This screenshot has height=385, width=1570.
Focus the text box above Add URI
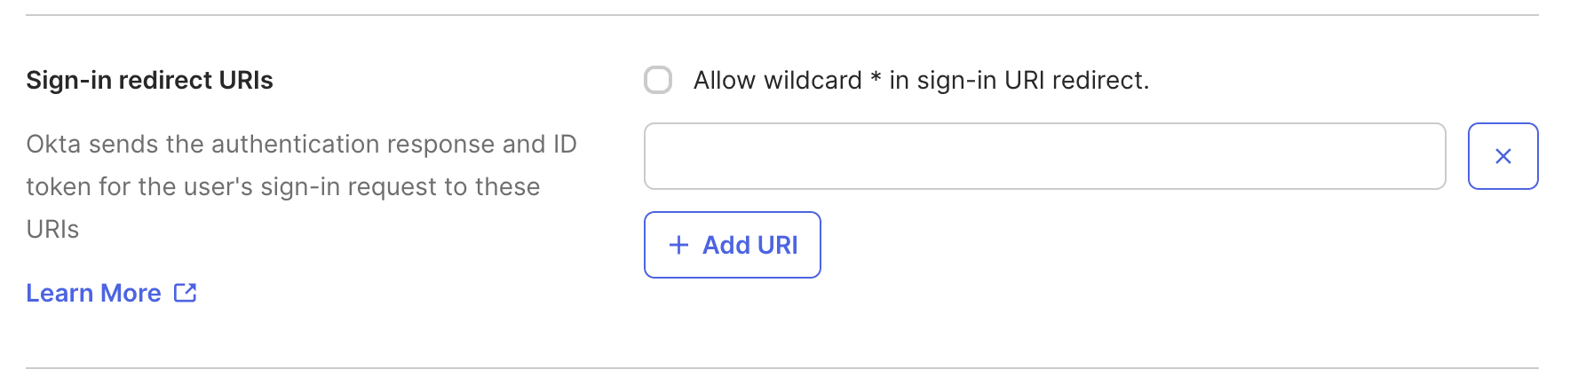coord(1044,156)
